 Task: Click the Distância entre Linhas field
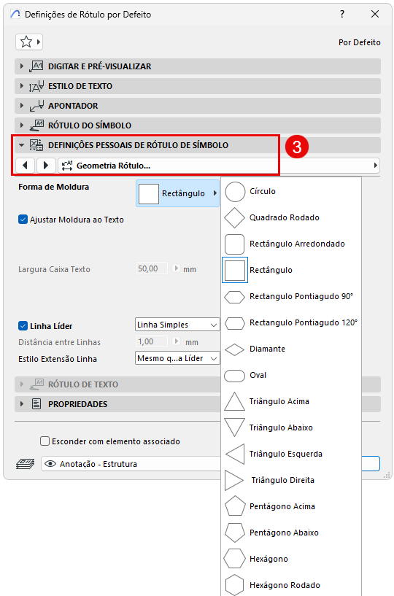(152, 341)
